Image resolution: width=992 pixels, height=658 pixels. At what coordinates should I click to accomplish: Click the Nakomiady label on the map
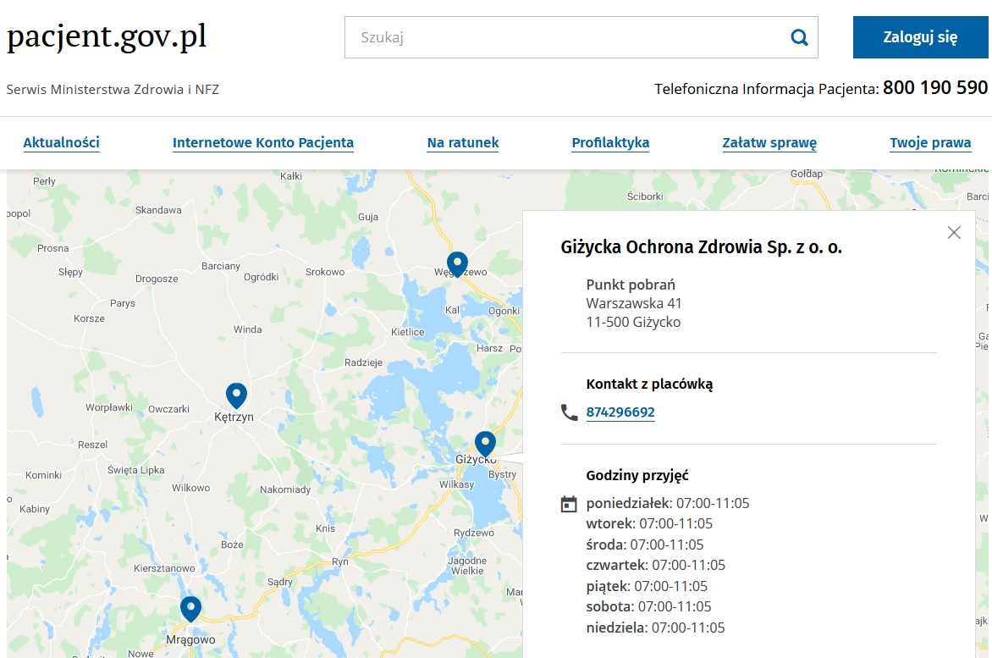(285, 489)
